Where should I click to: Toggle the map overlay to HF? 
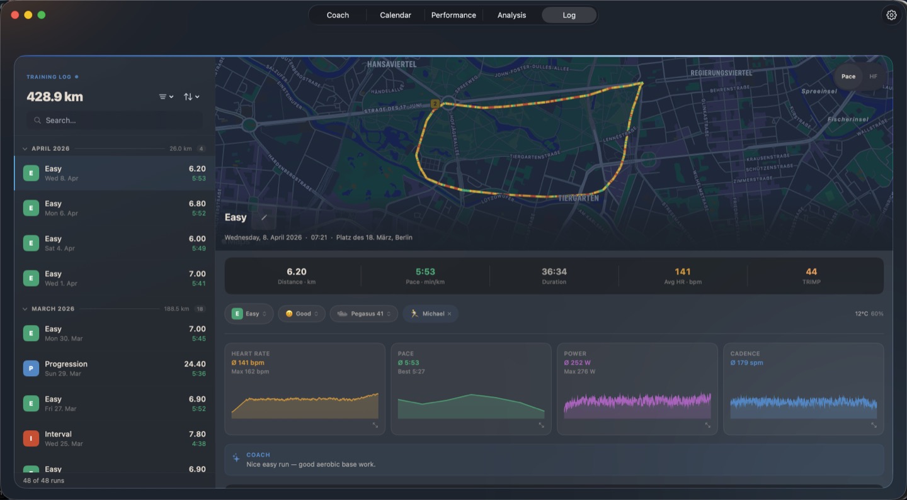pos(873,76)
